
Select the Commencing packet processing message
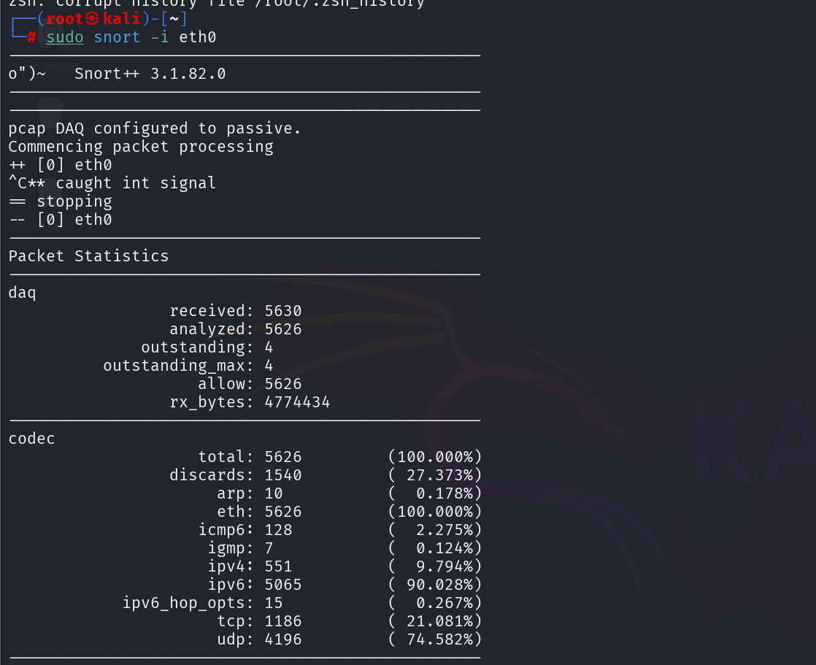(139, 146)
